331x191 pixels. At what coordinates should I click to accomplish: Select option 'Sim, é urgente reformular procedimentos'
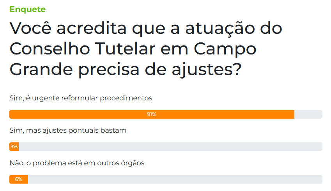click(x=81, y=98)
